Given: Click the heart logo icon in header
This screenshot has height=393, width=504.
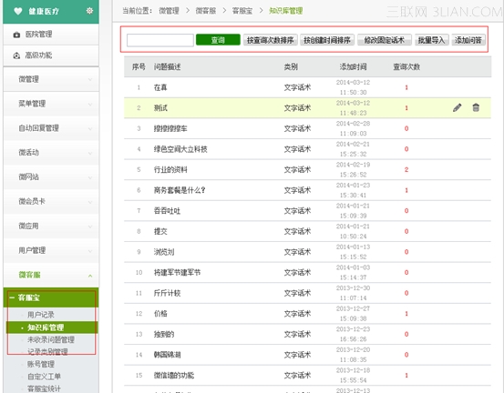Looking at the screenshot, I should [18, 11].
